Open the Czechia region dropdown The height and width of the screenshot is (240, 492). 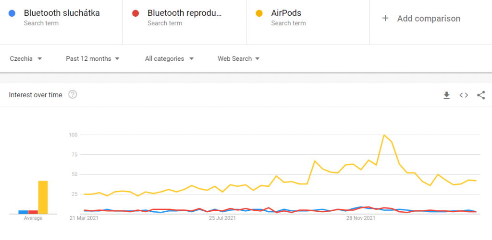click(x=26, y=59)
